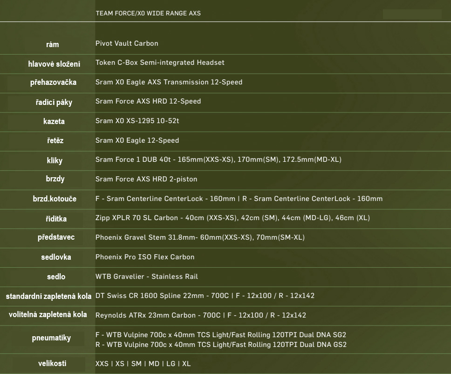Viewport: 451px width, 374px height.
Task: Select the 'představec' row label
Action: pos(56,237)
